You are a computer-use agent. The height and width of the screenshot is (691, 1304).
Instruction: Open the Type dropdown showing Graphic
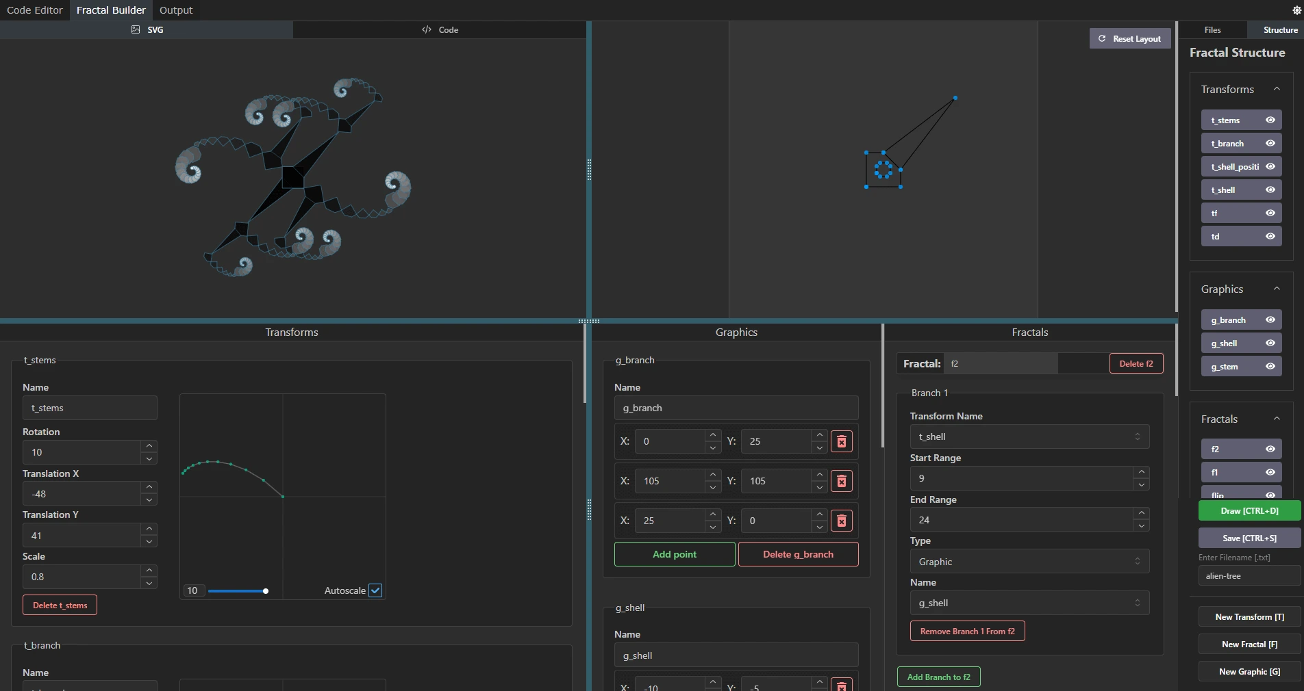[x=1029, y=562]
